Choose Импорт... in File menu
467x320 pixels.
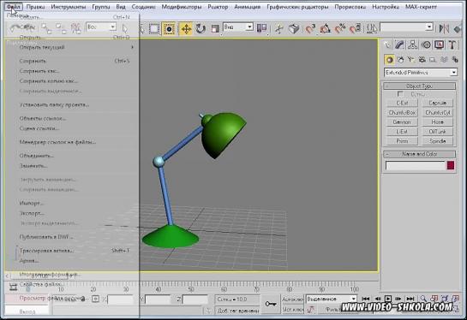(31, 203)
